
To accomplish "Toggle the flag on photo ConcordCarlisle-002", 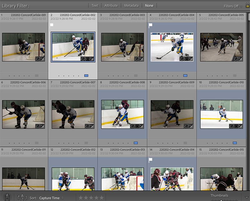I will point(52,25).
